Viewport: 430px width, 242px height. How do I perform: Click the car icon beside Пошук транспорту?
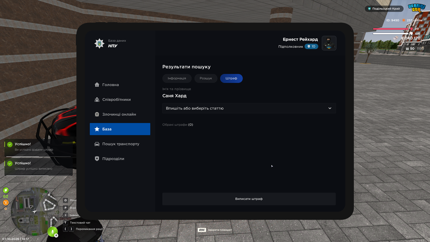[97, 144]
